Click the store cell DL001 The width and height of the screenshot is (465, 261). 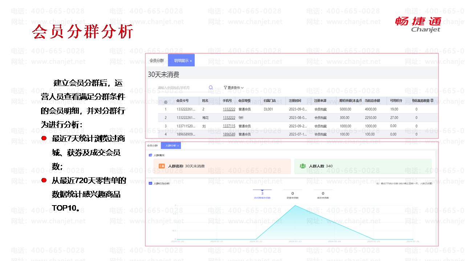268,109
